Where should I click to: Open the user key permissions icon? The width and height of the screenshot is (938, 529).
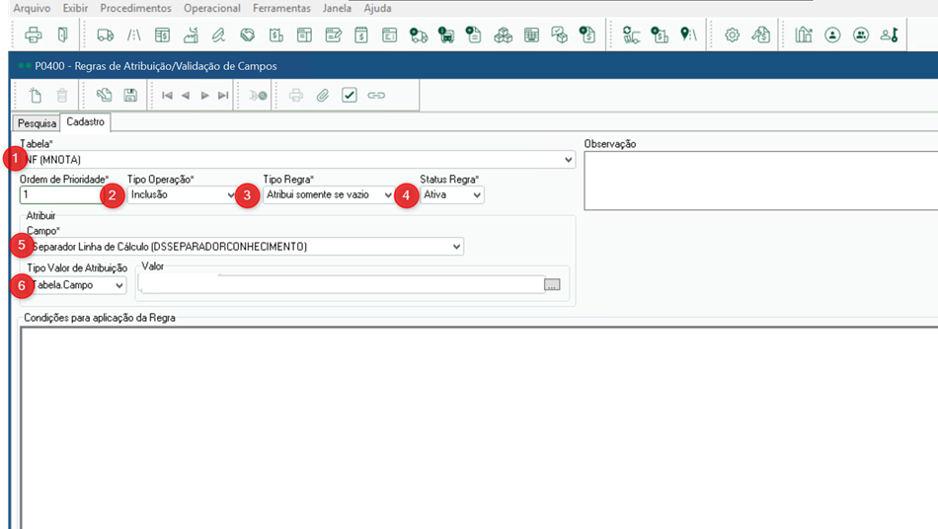890,36
